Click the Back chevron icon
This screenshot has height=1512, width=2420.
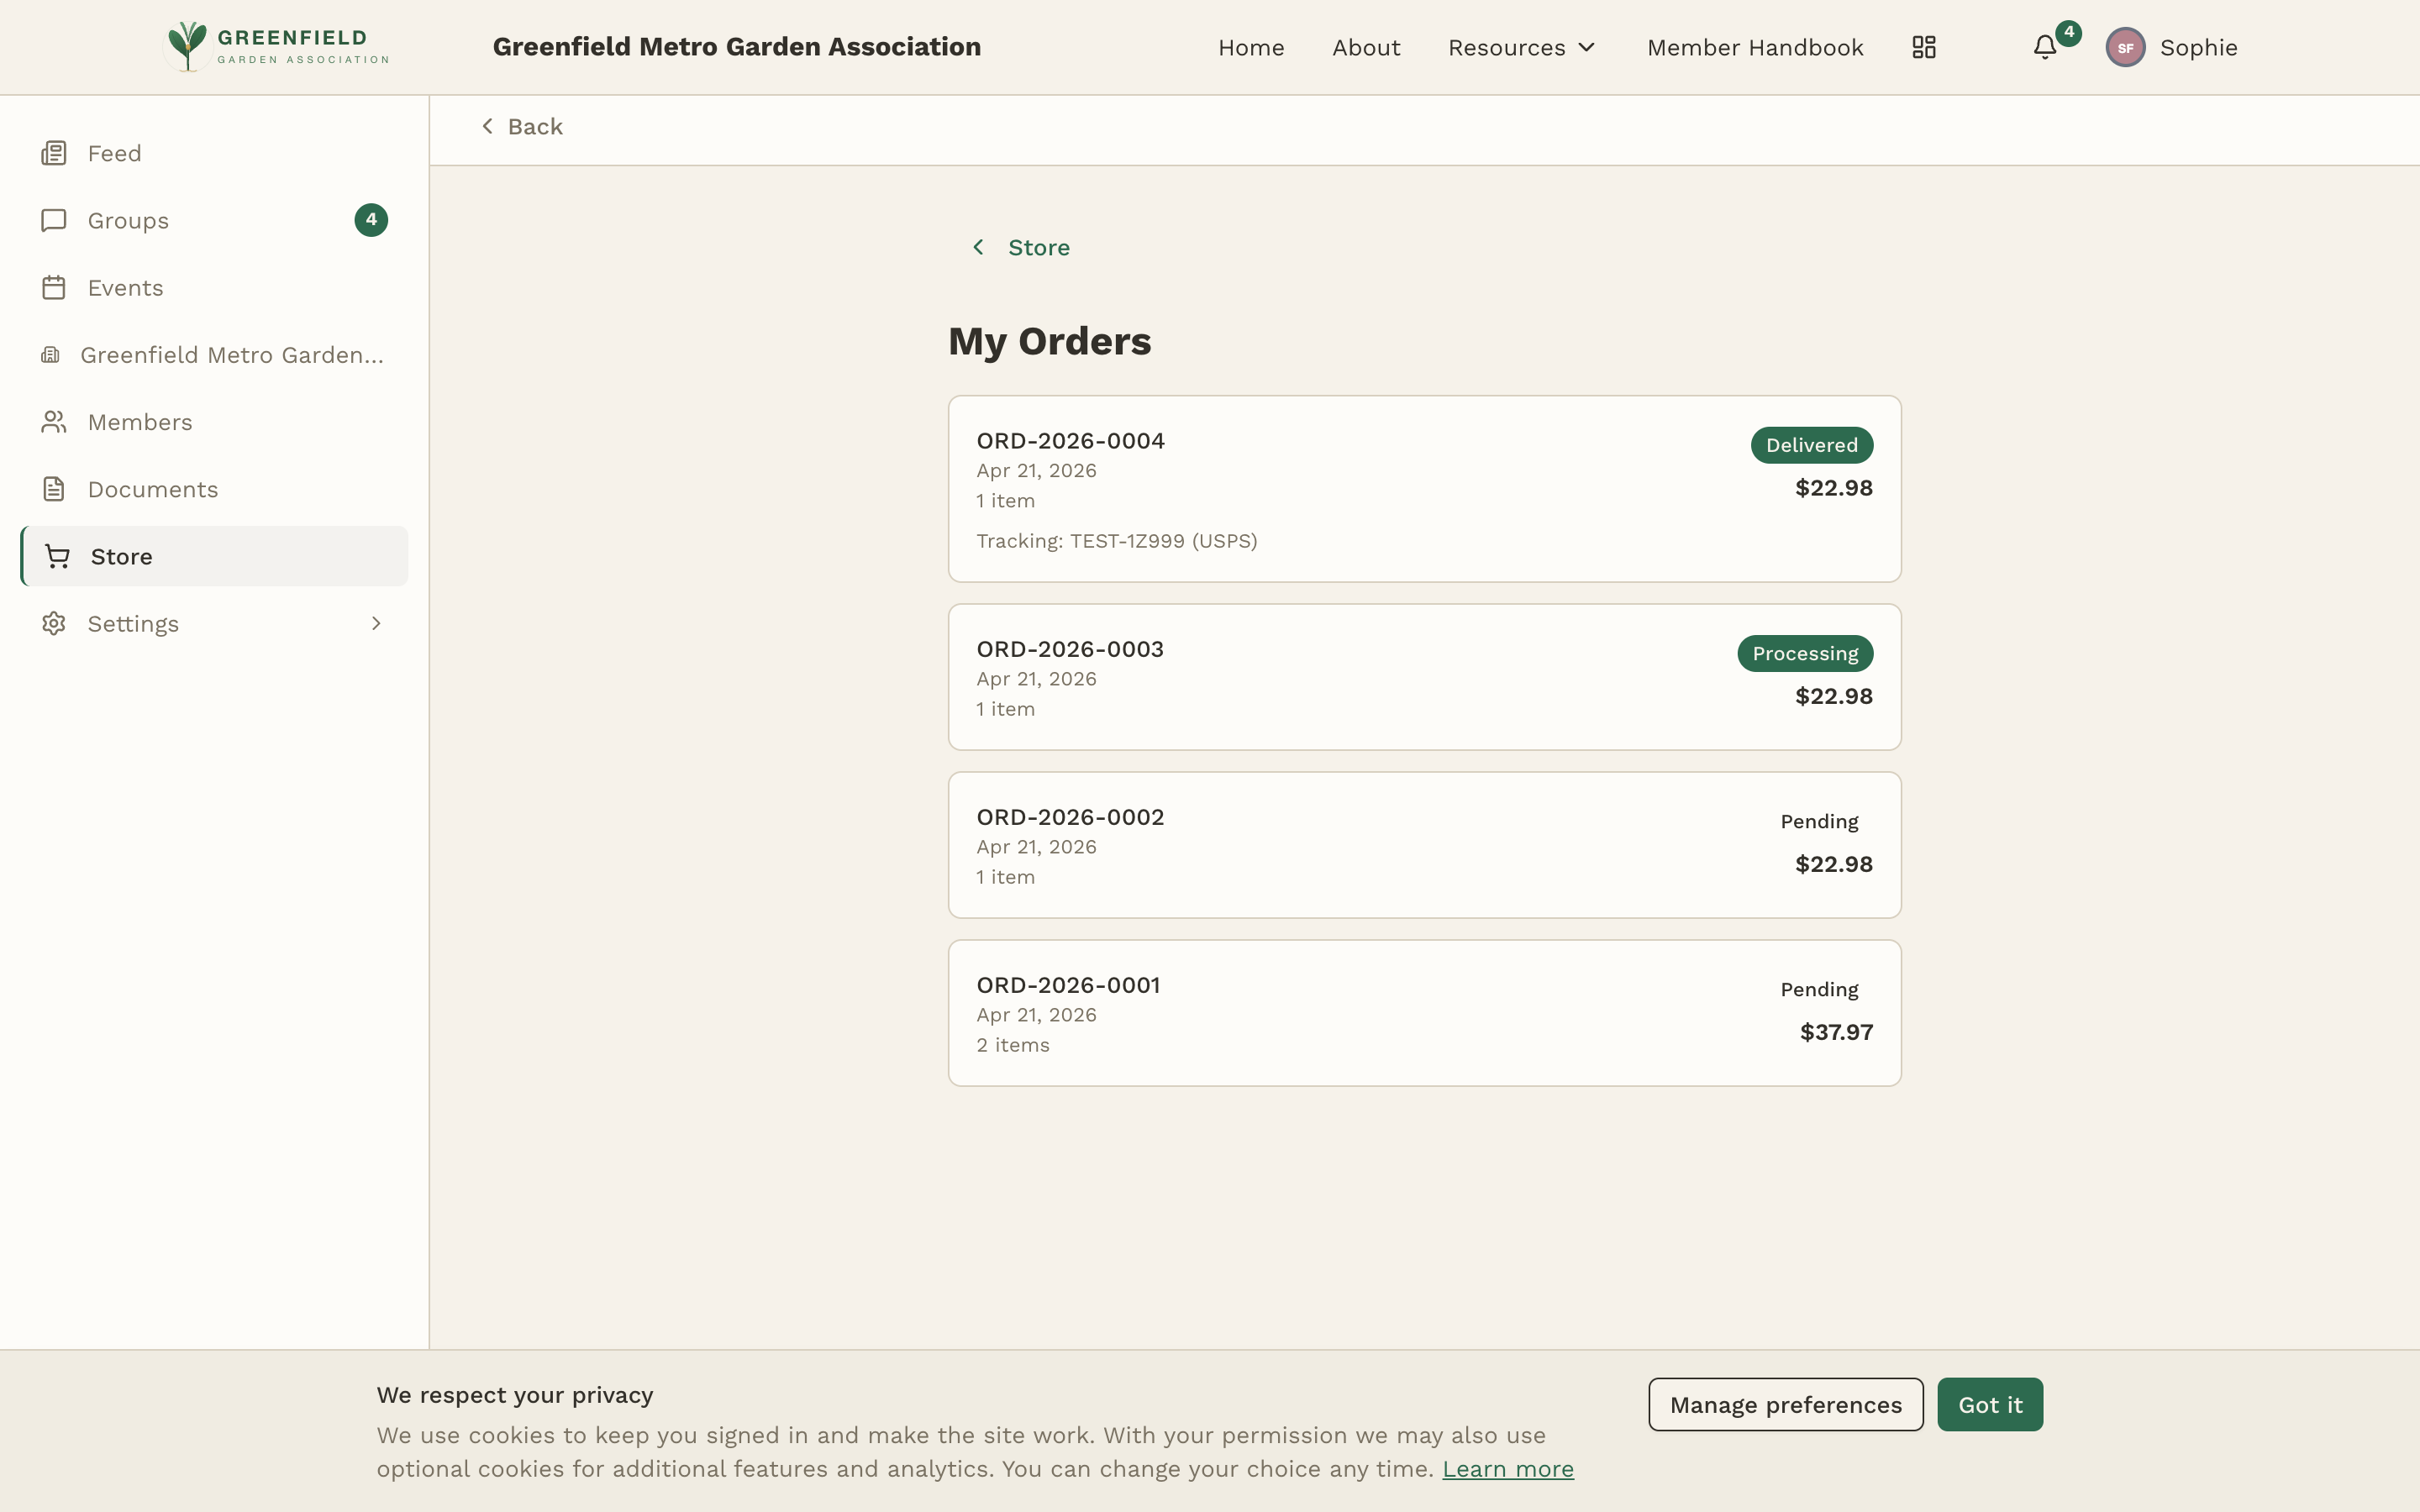tap(487, 126)
